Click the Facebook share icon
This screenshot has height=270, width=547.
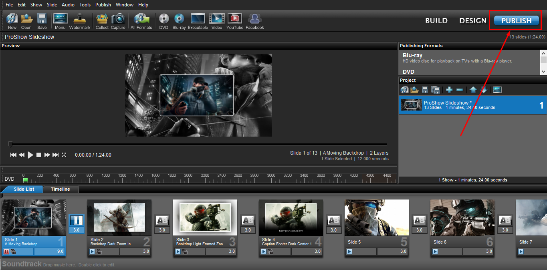click(x=255, y=18)
